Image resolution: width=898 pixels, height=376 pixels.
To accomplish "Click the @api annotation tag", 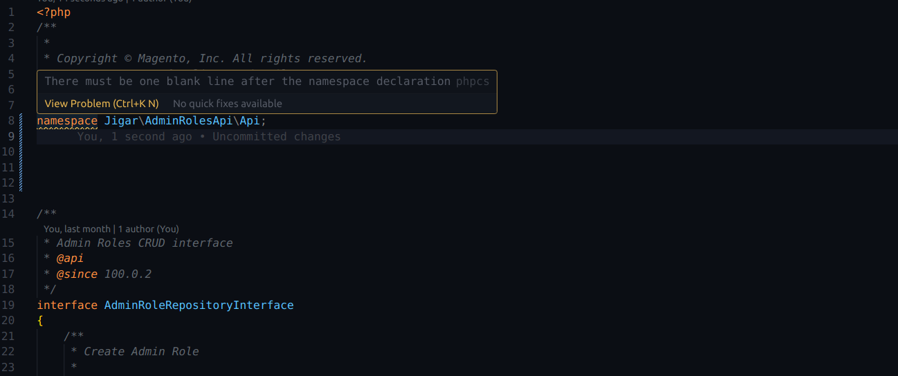I will click(x=70, y=258).
